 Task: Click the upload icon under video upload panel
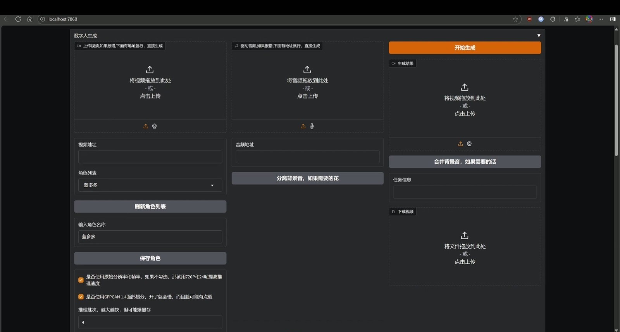click(146, 126)
